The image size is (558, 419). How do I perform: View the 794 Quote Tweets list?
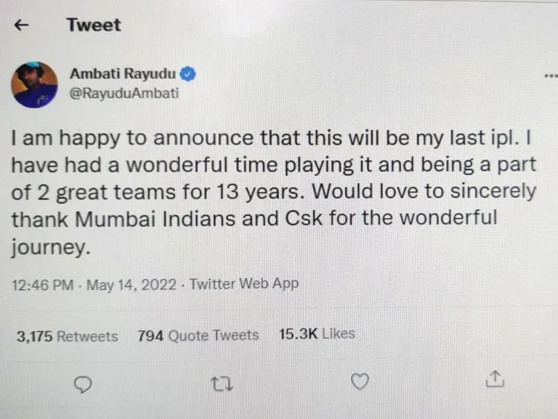198,336
